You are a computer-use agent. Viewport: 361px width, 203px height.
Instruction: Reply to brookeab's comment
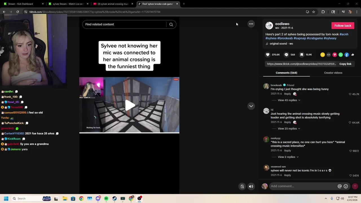tap(287, 94)
